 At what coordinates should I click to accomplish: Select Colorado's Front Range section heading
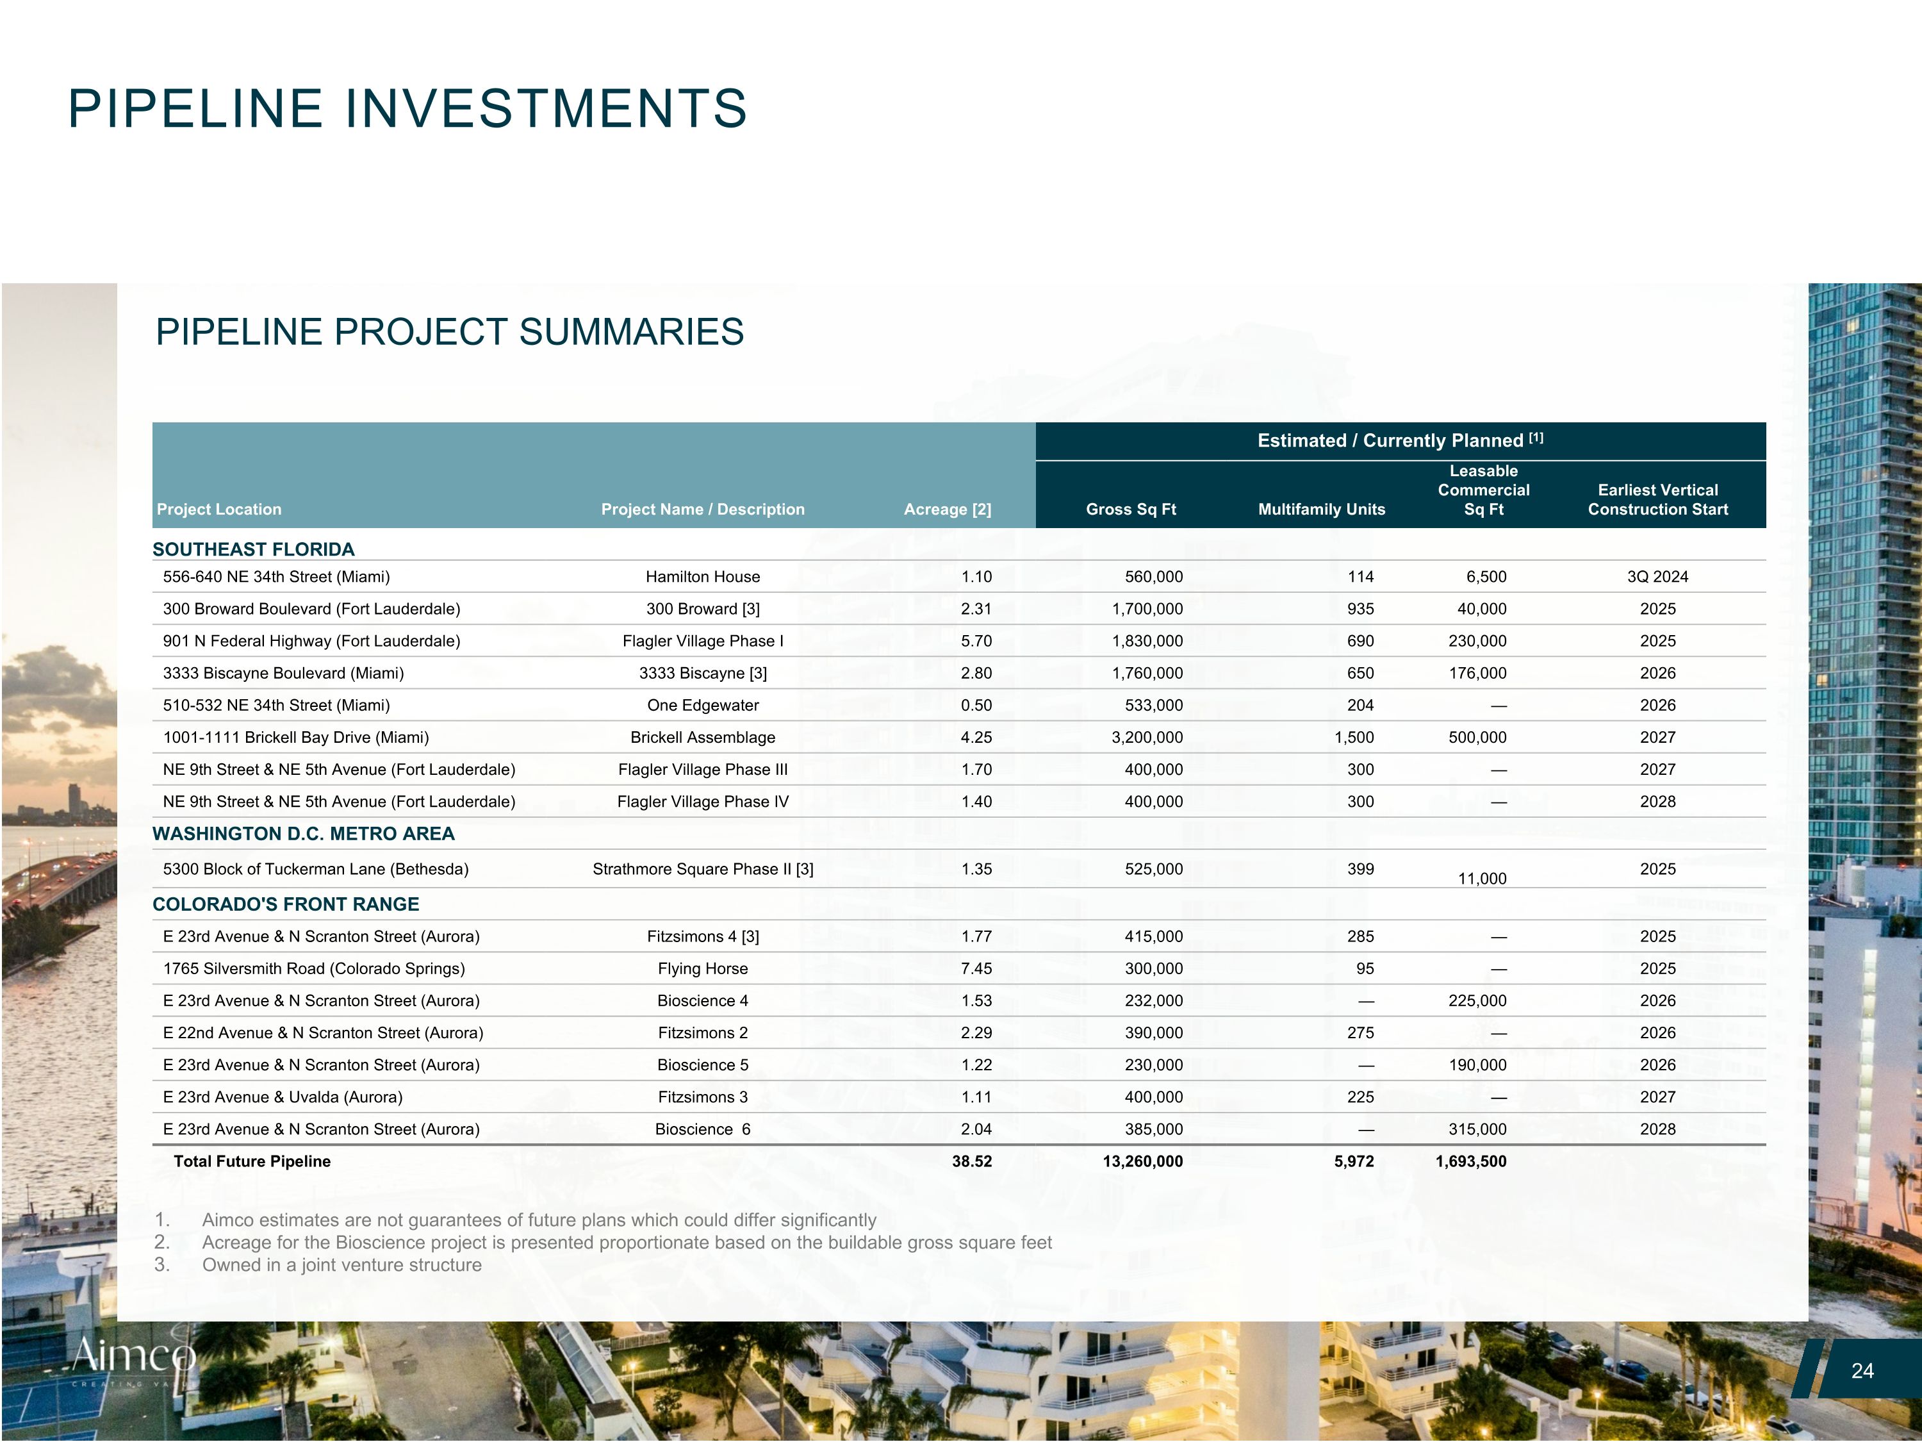[286, 904]
